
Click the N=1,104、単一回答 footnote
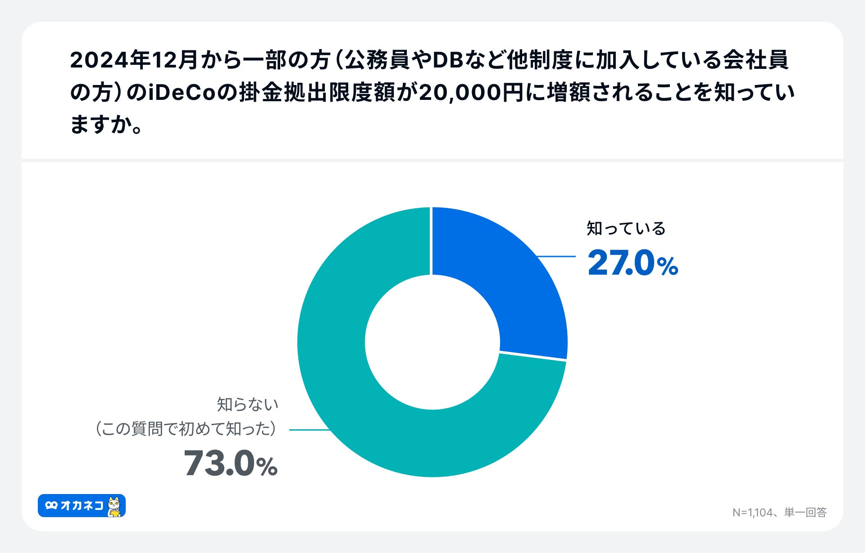(x=779, y=513)
